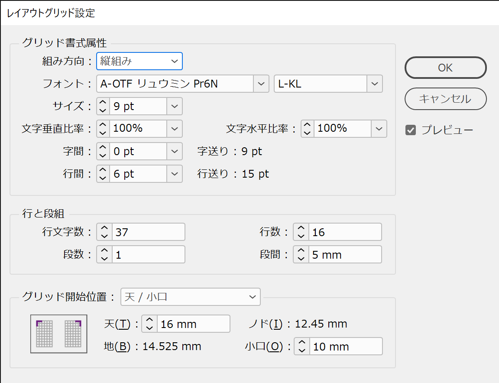The height and width of the screenshot is (383, 499).
Task: Click the 字送り：9 pt readout text
Action: pos(230,151)
